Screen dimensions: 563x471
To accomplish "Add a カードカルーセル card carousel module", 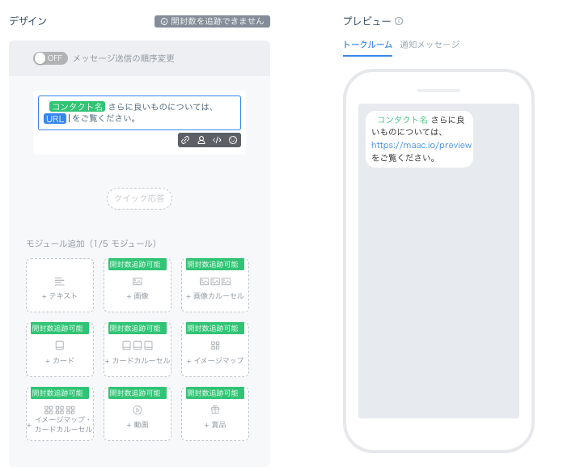I will [x=138, y=350].
